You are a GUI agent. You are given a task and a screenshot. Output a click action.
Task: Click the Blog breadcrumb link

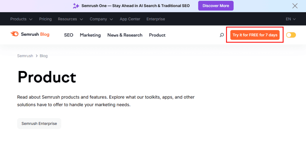[x=44, y=56]
